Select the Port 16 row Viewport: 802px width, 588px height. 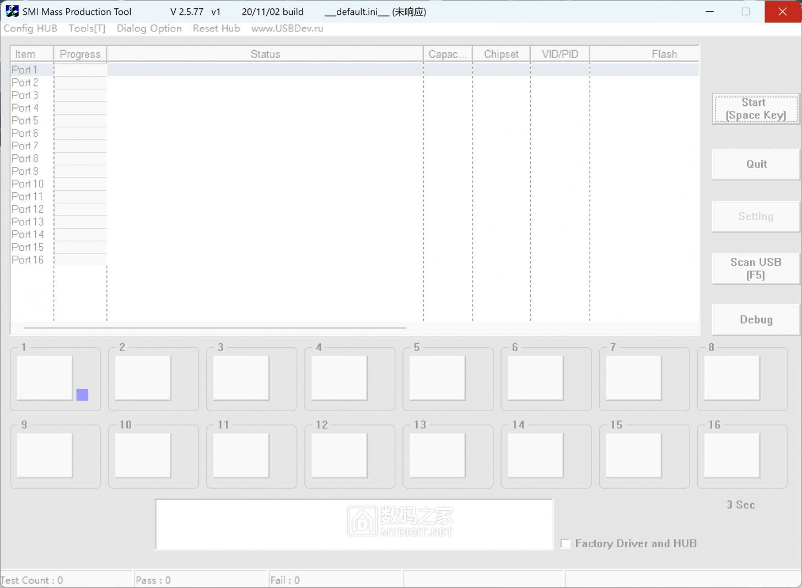point(354,260)
